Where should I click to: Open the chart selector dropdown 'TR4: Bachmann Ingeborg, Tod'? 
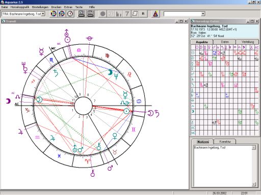tap(43, 14)
